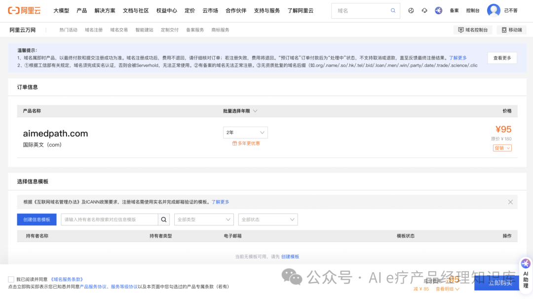Image resolution: width=533 pixels, height=299 pixels.
Task: Click 电子邮箱 column header
Action: coord(232,236)
